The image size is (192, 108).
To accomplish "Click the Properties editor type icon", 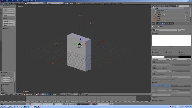I will point(153,23).
